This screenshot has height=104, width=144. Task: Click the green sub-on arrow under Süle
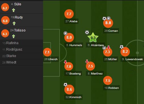pyautogui.click(x=14, y=10)
